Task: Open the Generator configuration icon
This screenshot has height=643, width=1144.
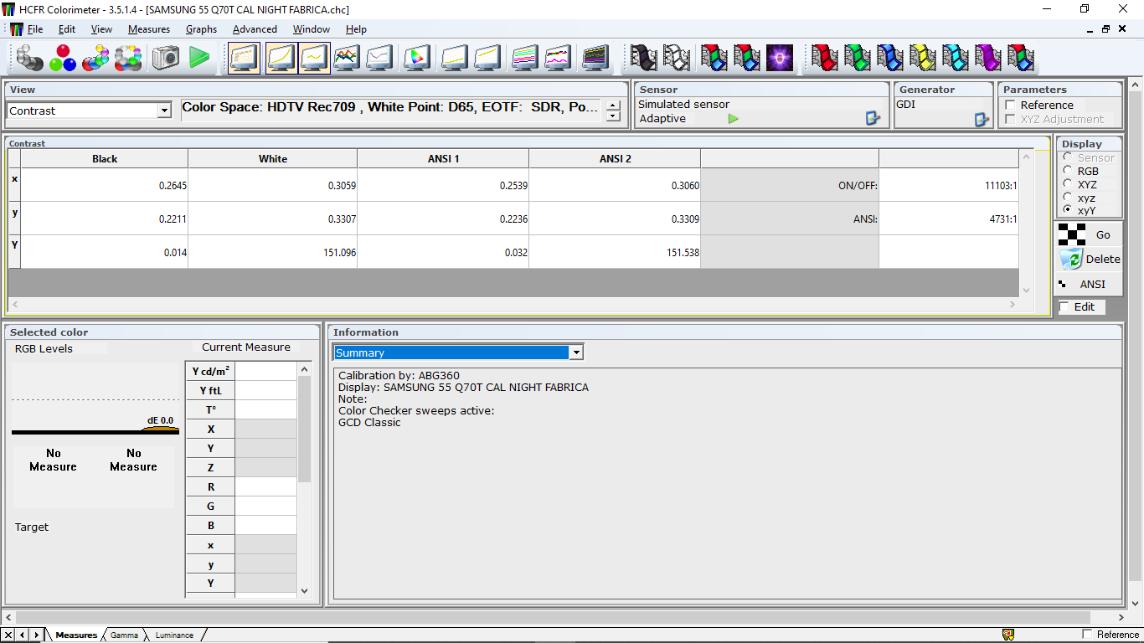Action: pos(982,119)
